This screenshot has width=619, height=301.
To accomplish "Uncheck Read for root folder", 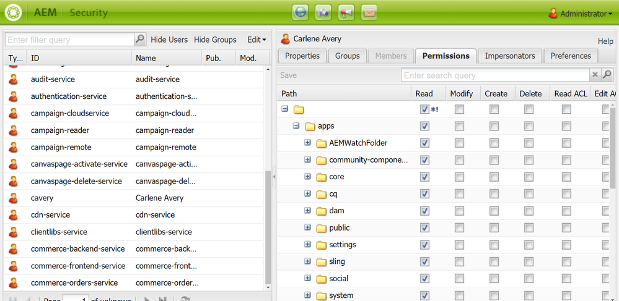I will click(425, 109).
